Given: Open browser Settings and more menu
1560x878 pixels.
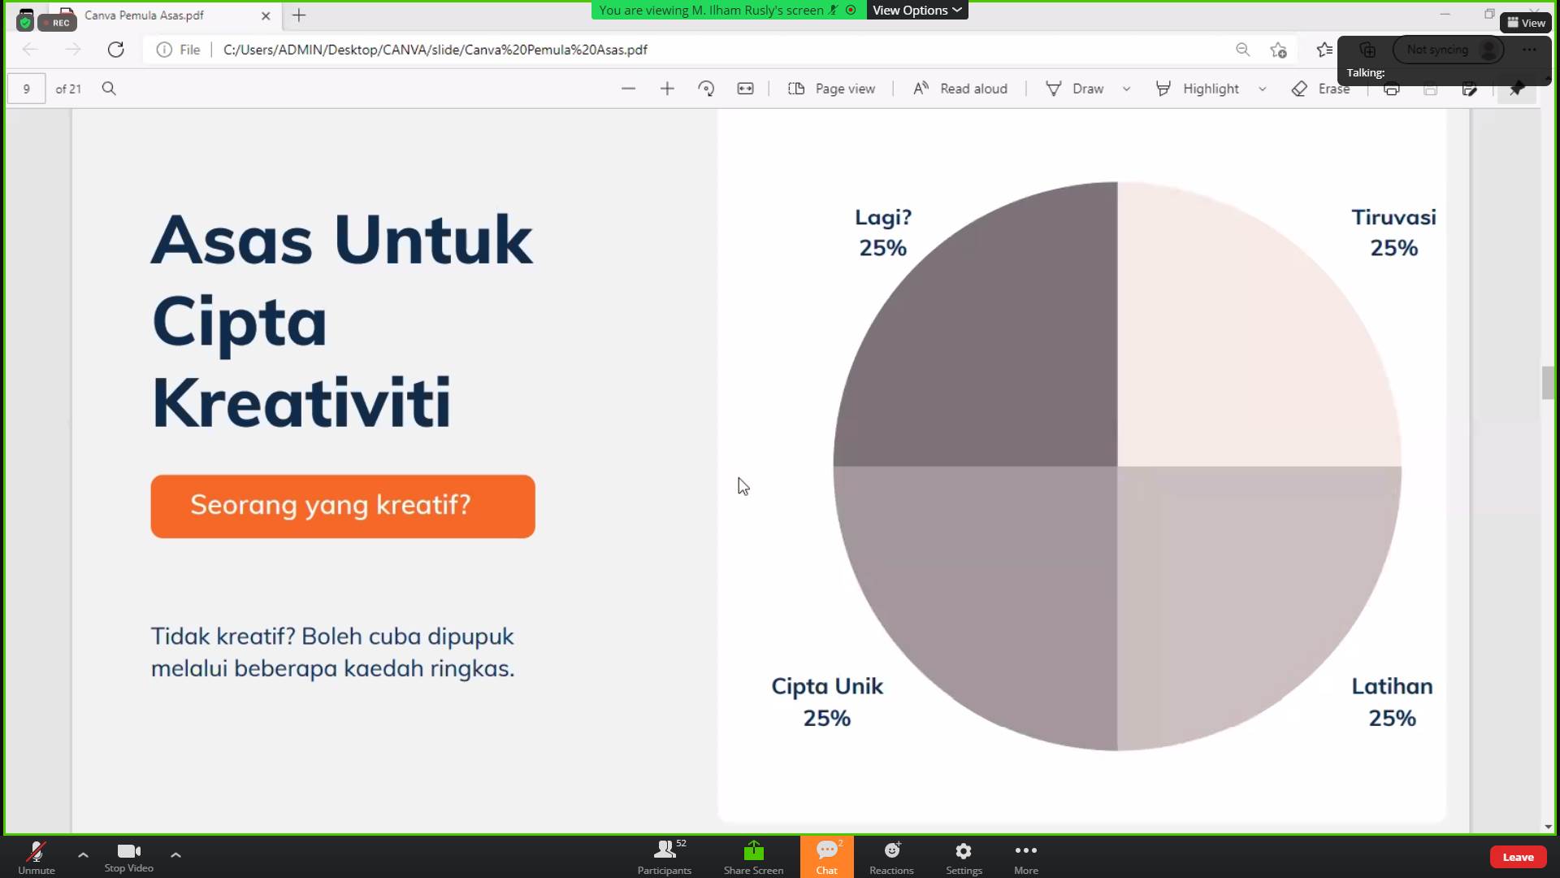Looking at the screenshot, I should (x=1529, y=50).
